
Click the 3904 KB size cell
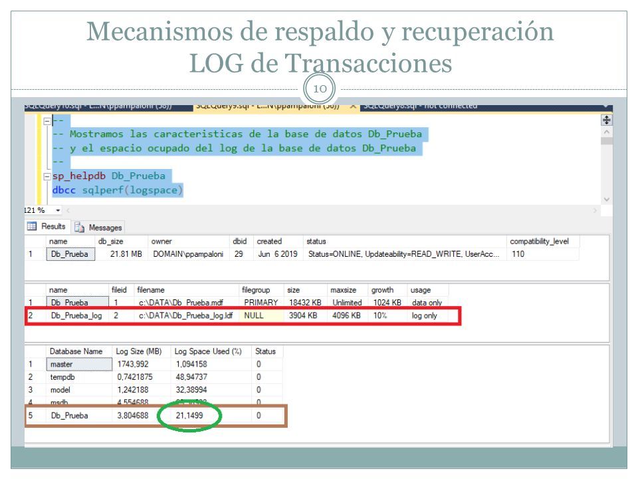click(305, 315)
